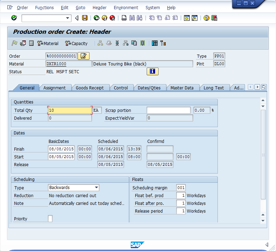The width and height of the screenshot is (276, 251).
Task: Click the Release order flag icon
Action: (x=14, y=43)
